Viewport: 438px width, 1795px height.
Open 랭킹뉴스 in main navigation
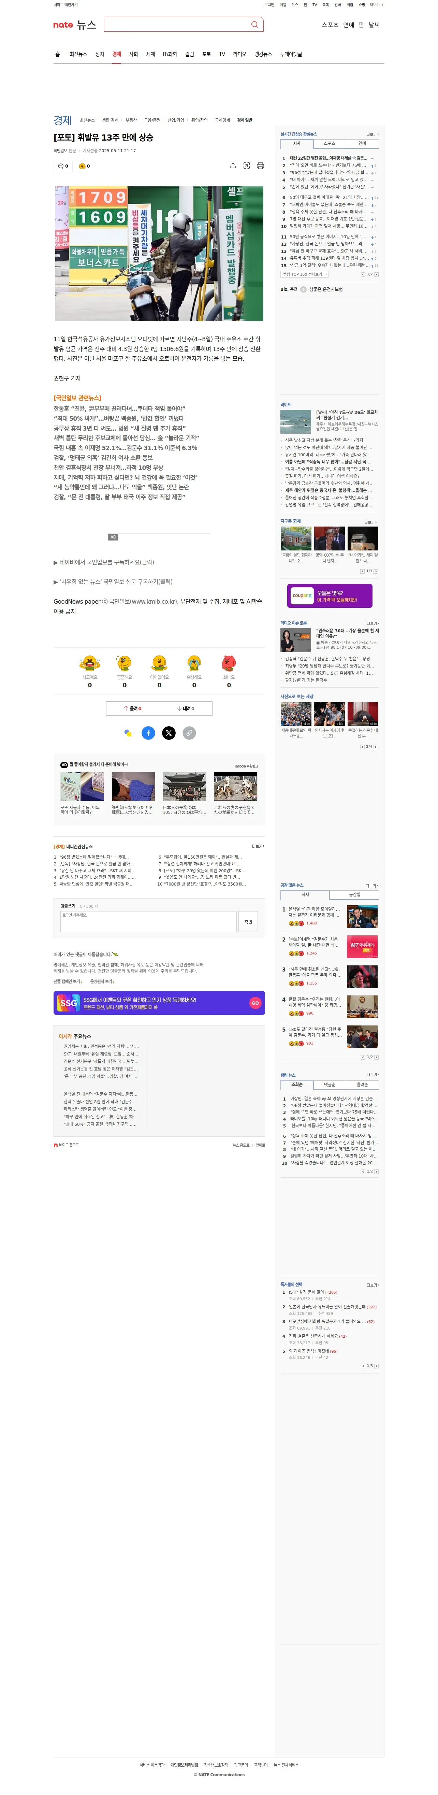click(x=263, y=54)
